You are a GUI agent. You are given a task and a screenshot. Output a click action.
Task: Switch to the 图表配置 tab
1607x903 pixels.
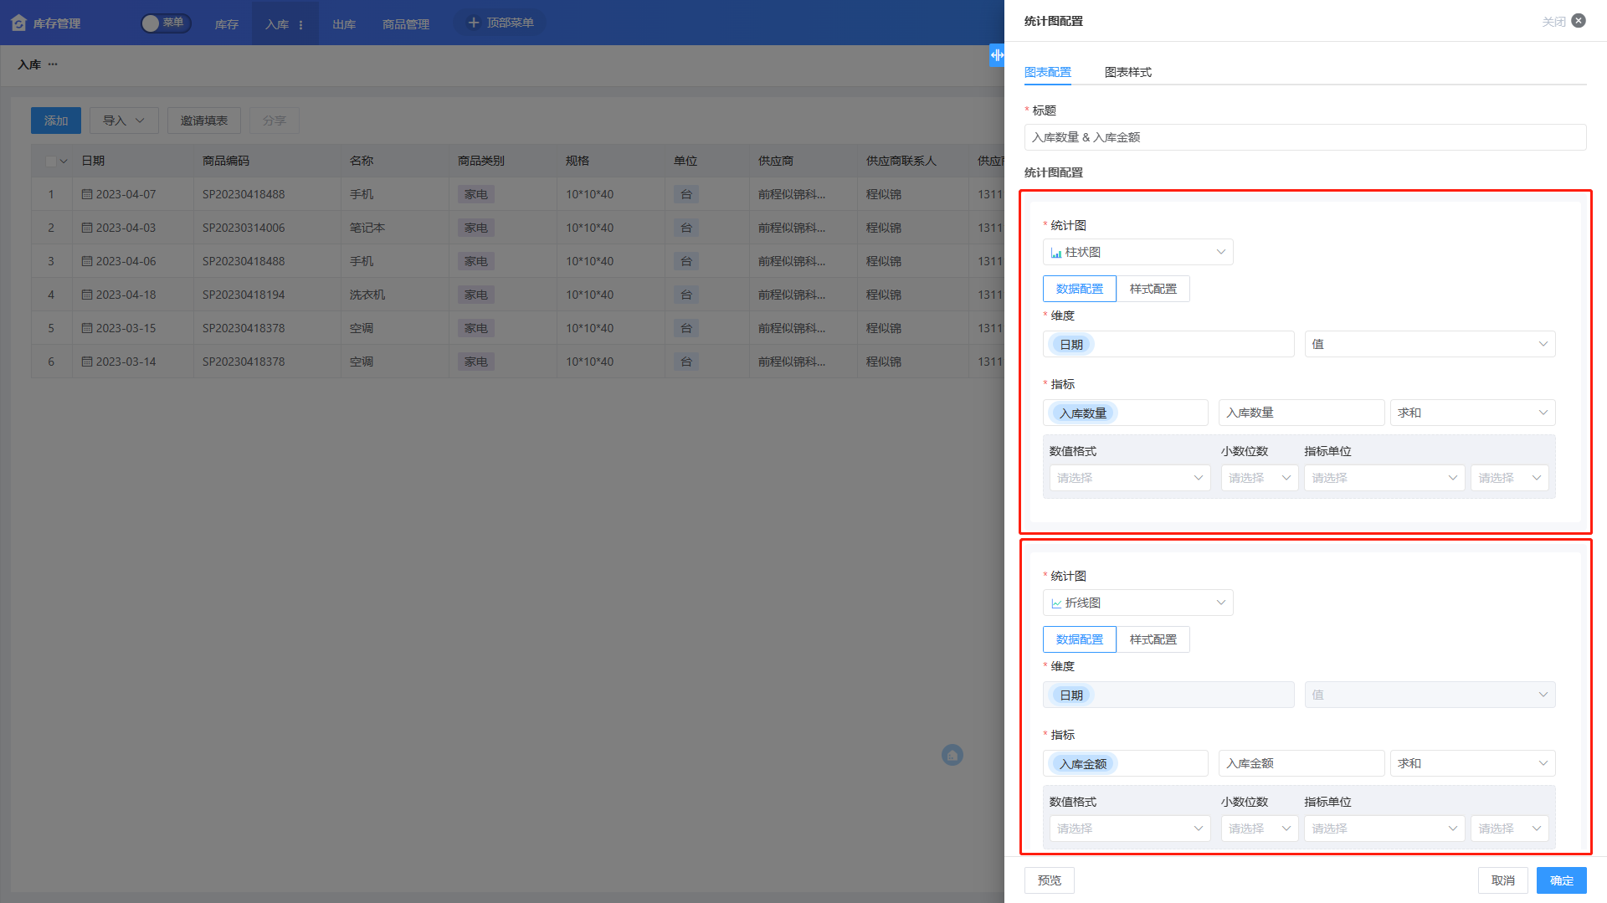(1048, 72)
